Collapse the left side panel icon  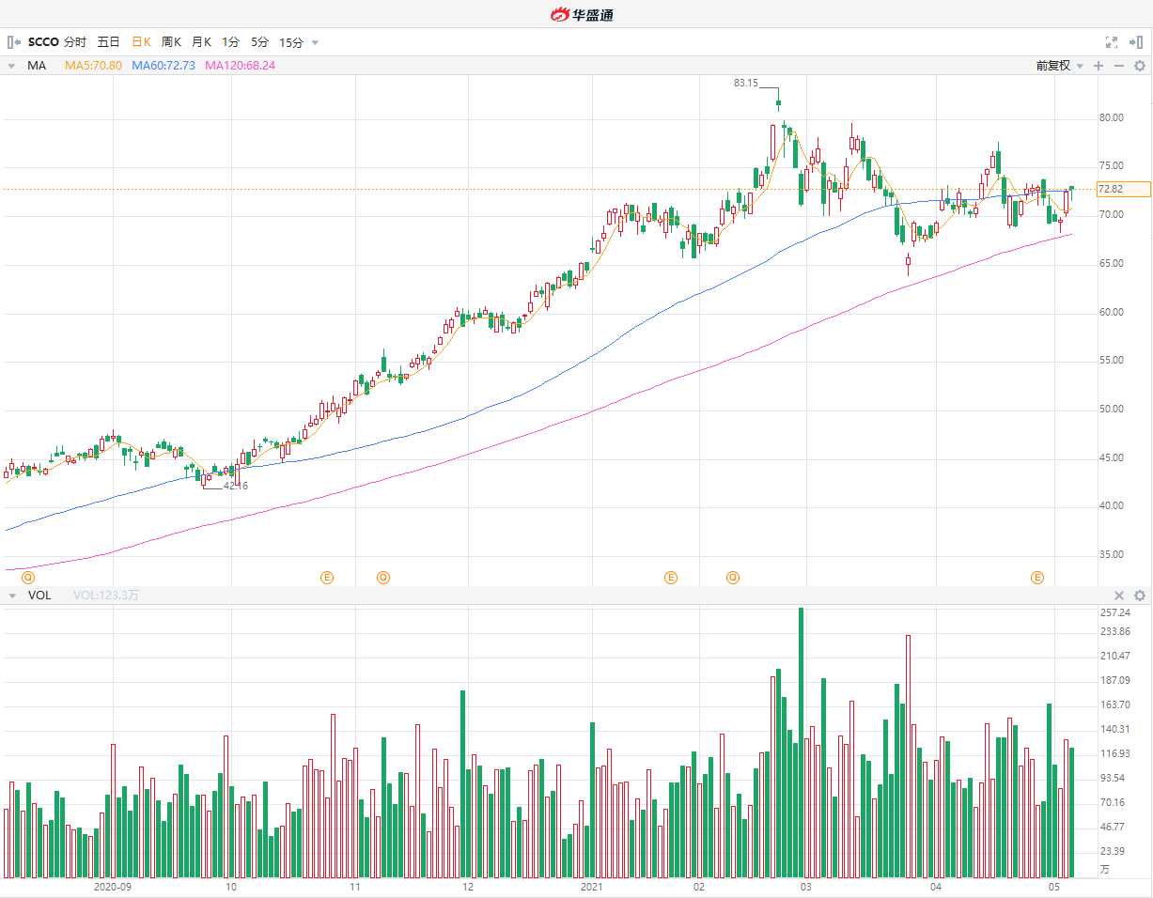[13, 42]
